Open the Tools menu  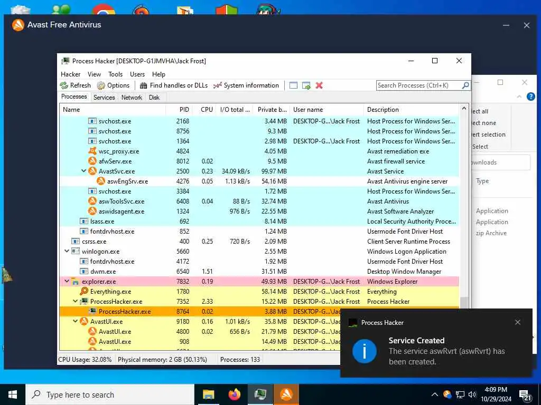click(x=115, y=74)
